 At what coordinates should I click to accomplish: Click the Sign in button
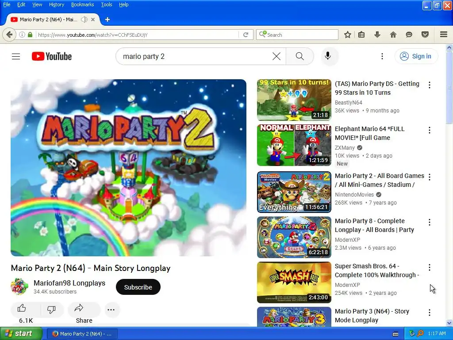click(416, 56)
